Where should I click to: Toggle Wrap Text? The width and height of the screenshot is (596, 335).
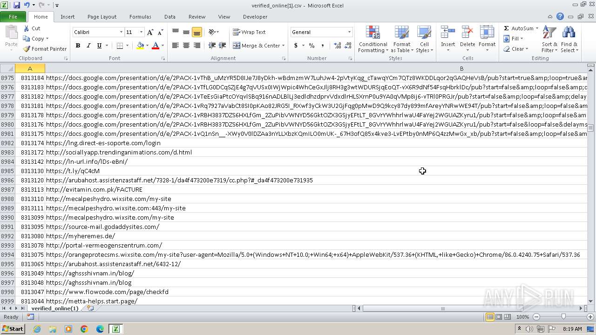[249, 32]
